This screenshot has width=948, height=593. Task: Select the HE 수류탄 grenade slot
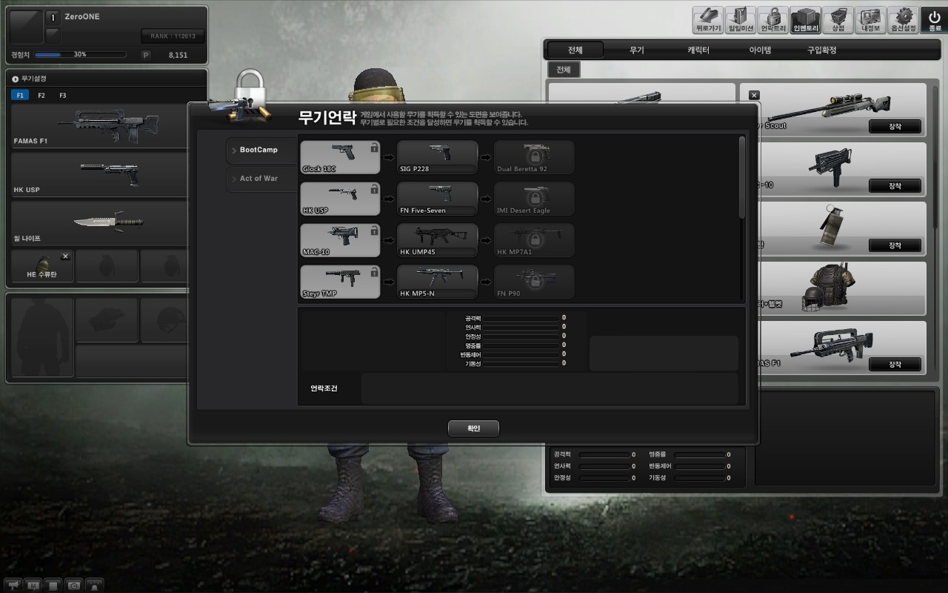pos(42,265)
